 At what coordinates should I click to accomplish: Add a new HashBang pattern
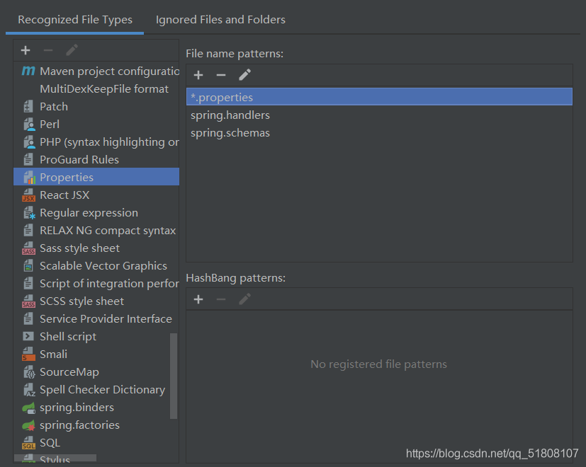tap(198, 299)
